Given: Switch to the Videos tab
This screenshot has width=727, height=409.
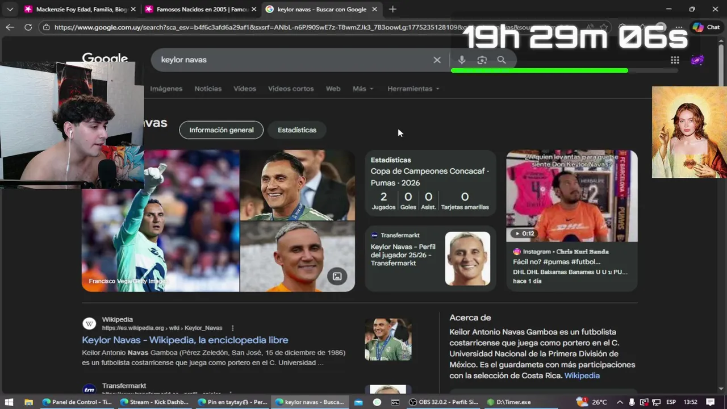Looking at the screenshot, I should [x=245, y=89].
